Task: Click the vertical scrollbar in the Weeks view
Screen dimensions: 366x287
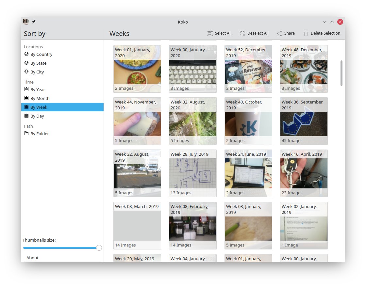Action: (341, 73)
